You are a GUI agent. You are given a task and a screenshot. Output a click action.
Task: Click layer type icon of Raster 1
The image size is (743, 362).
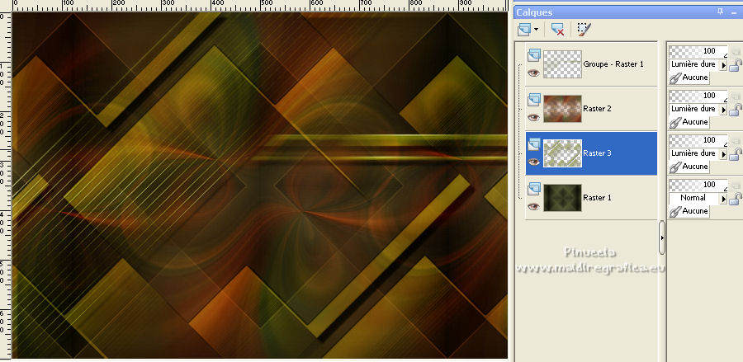pos(534,188)
